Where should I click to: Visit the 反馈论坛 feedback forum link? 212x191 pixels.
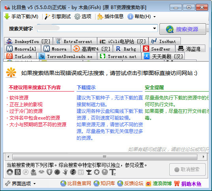click(x=130, y=184)
